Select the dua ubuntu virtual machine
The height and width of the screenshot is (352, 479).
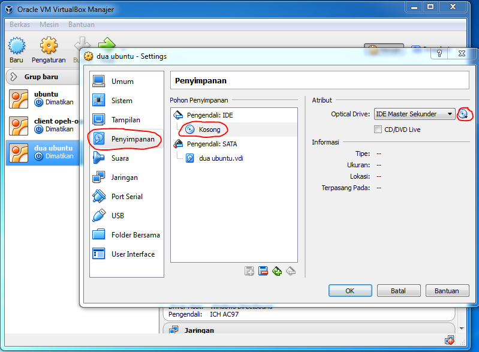(x=43, y=152)
